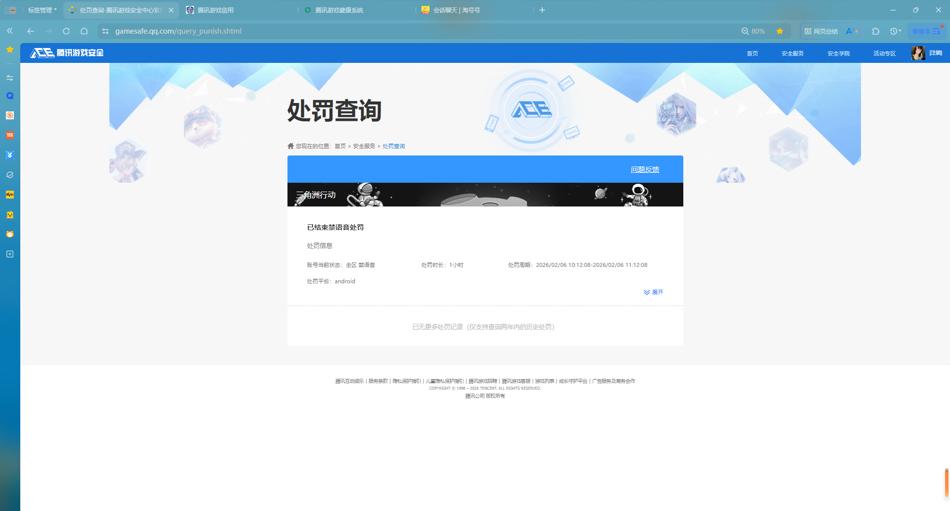Viewport: 950px width, 511px height.
Task: Open 安全学院 in site navigation
Action: (x=838, y=53)
